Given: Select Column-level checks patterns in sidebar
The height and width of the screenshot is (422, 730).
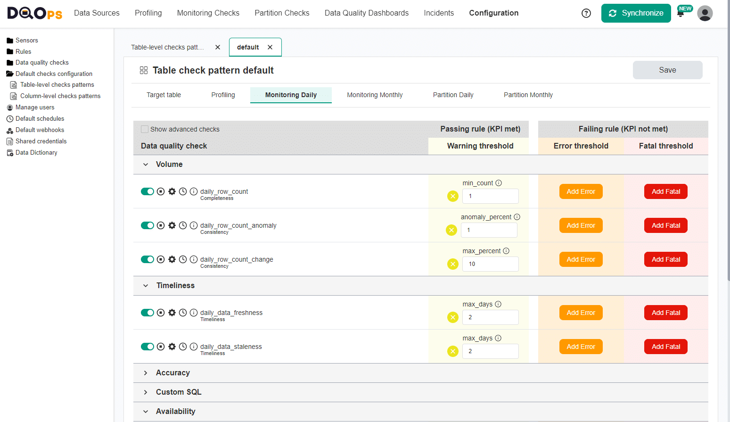Looking at the screenshot, I should [59, 96].
